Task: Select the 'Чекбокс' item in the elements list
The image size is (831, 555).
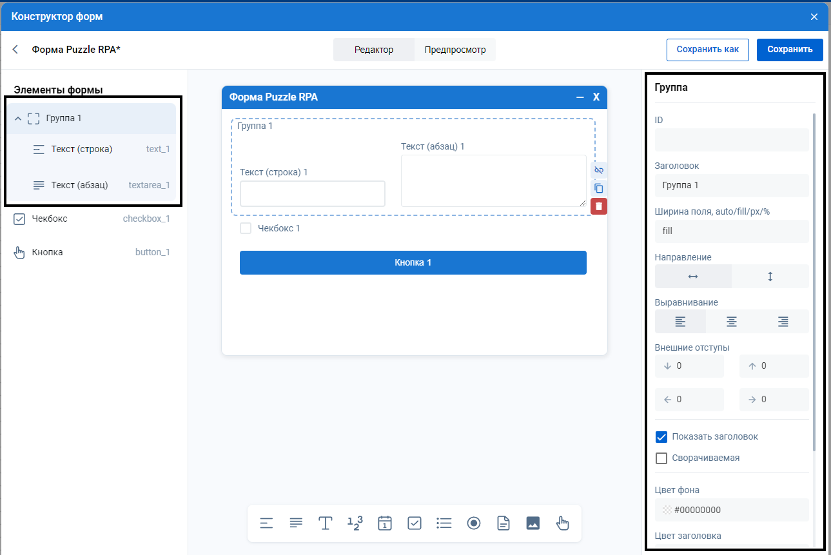Action: coord(50,219)
